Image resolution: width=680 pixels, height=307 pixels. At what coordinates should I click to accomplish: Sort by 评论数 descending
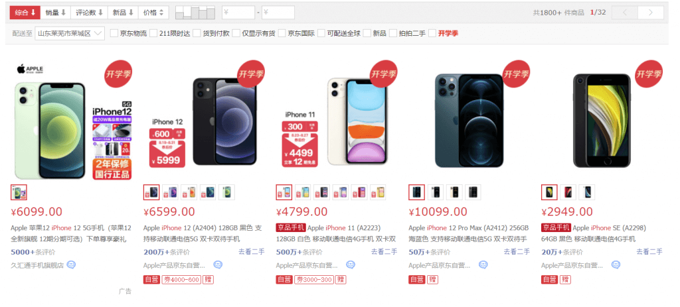click(x=90, y=13)
